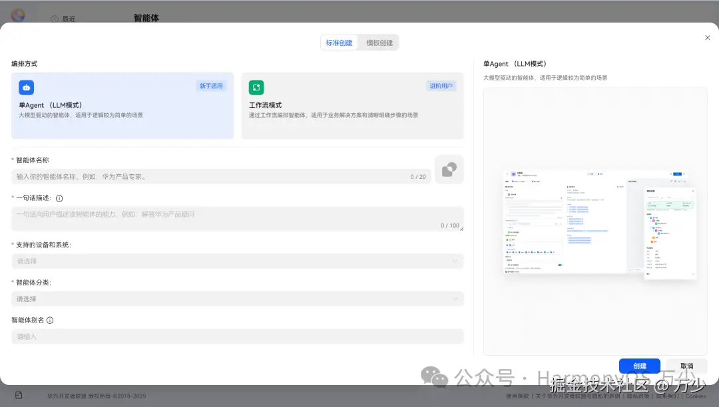Image resolution: width=719 pixels, height=407 pixels.
Task: Click the blue 创建 button
Action: coord(640,366)
